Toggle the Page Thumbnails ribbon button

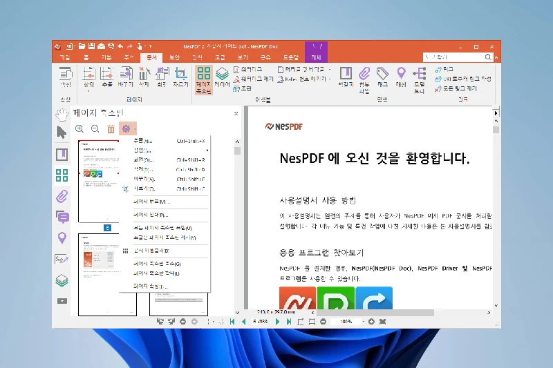pyautogui.click(x=203, y=80)
